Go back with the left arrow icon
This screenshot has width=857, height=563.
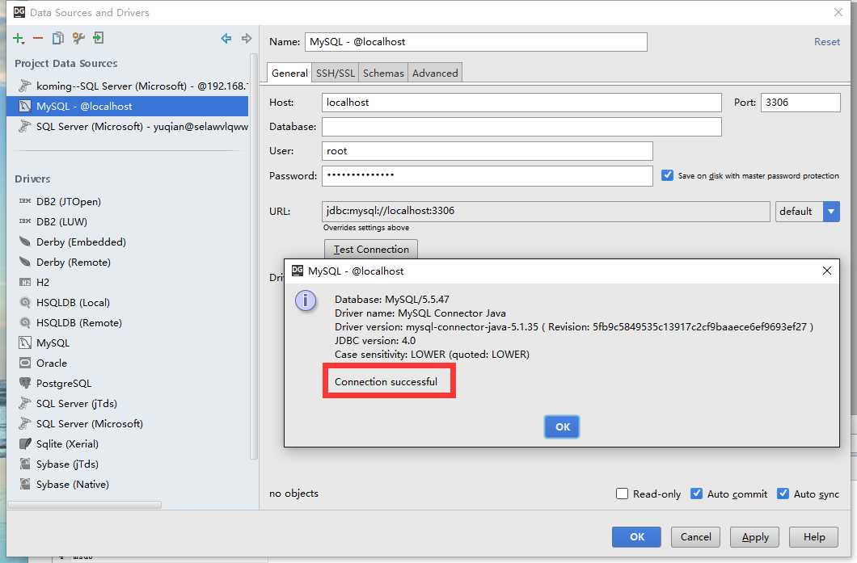(226, 38)
